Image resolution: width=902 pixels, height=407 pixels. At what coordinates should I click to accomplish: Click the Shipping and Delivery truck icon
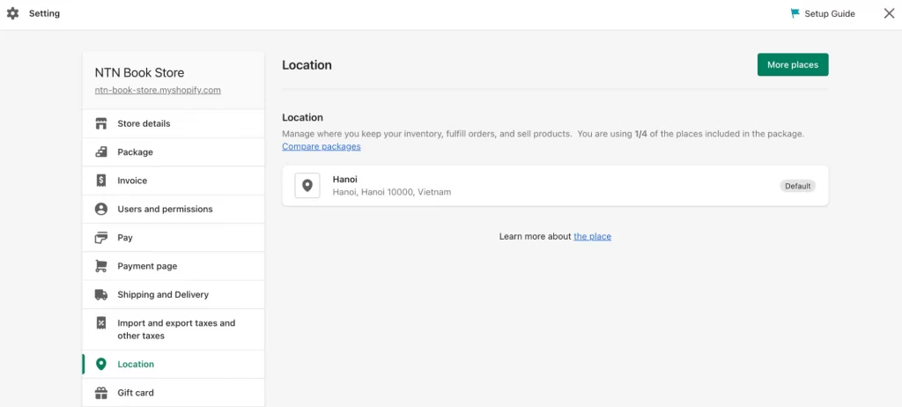pyautogui.click(x=101, y=295)
